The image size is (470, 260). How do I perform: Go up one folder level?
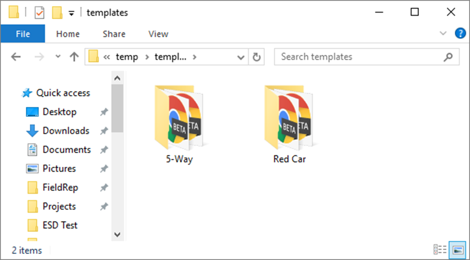pyautogui.click(x=74, y=57)
